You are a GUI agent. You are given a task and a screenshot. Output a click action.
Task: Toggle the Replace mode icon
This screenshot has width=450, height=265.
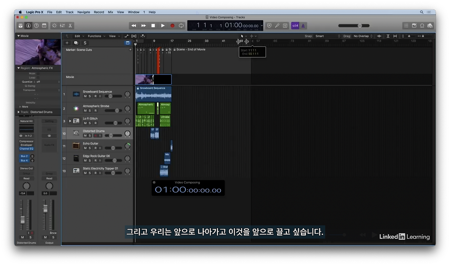(269, 26)
